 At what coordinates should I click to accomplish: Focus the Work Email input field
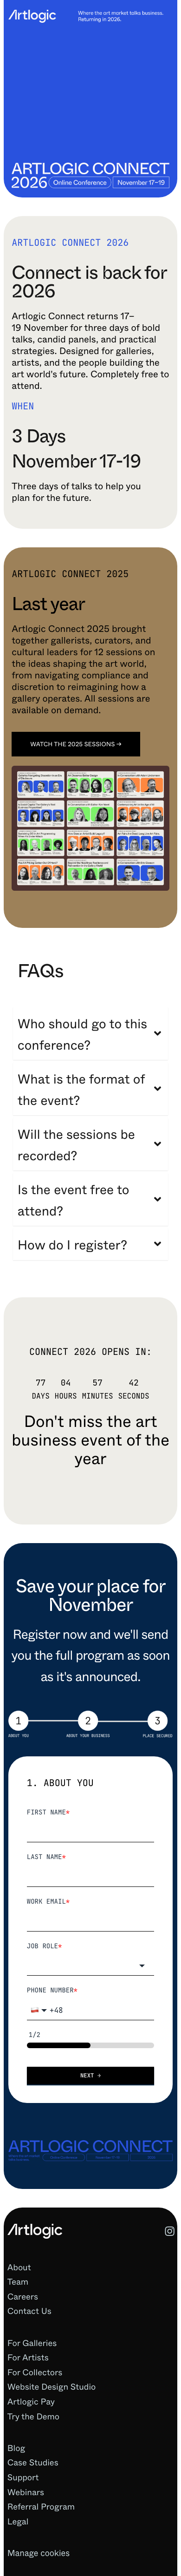pos(90,1920)
